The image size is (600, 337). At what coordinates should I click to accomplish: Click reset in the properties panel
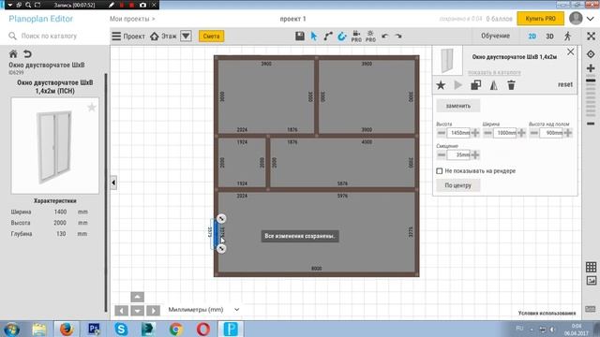point(565,84)
